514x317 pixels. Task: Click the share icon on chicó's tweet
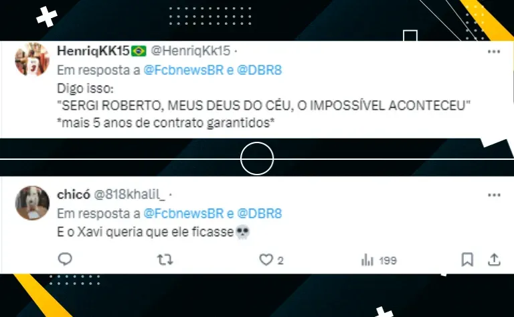tap(494, 259)
